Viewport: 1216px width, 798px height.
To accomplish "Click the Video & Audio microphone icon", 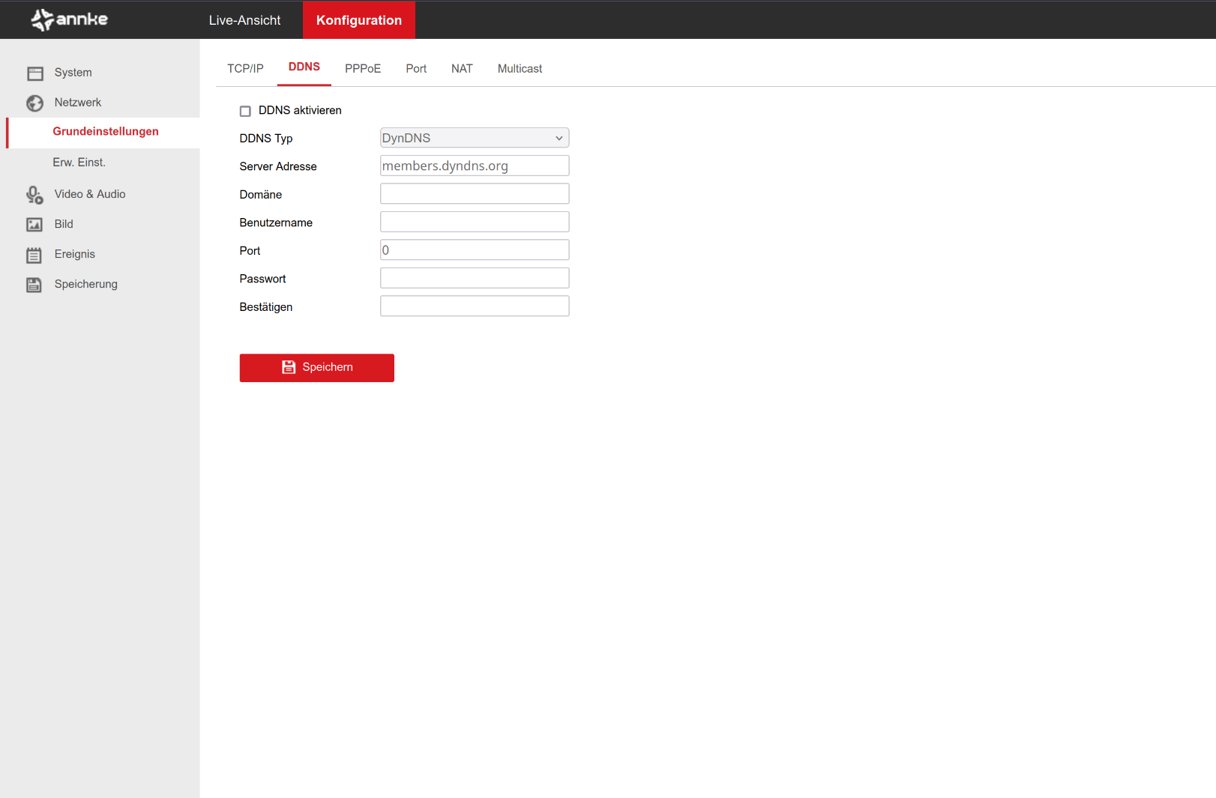I will coord(34,195).
